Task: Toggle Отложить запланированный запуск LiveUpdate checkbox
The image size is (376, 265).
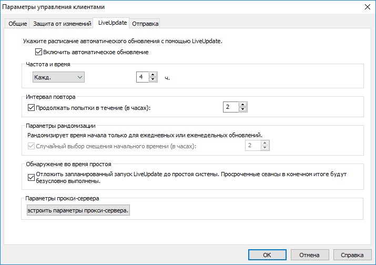Action: click(30, 178)
